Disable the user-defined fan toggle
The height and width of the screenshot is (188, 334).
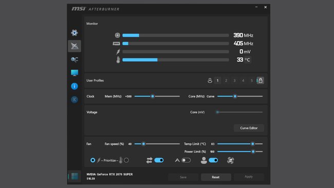(x=213, y=160)
